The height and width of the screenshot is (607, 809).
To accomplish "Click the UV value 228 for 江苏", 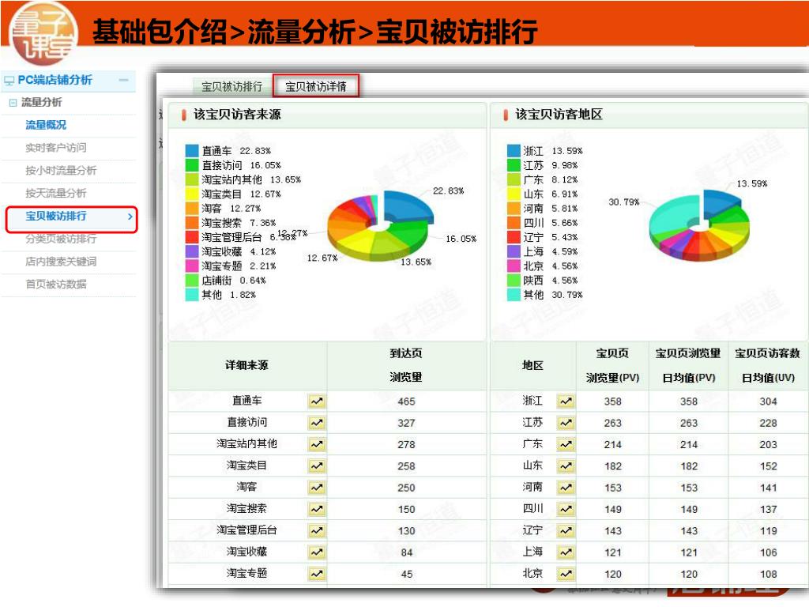I will (768, 424).
